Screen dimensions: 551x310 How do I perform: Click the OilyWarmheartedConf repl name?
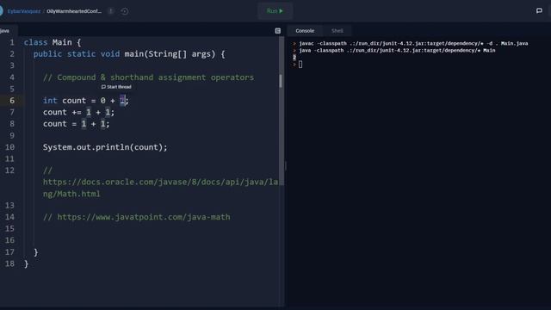[74, 11]
